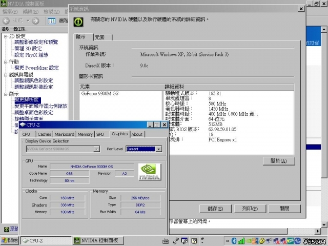Open the Display Device Selection dropdown
Screen dimensions: 328x246
pyautogui.click(x=96, y=149)
